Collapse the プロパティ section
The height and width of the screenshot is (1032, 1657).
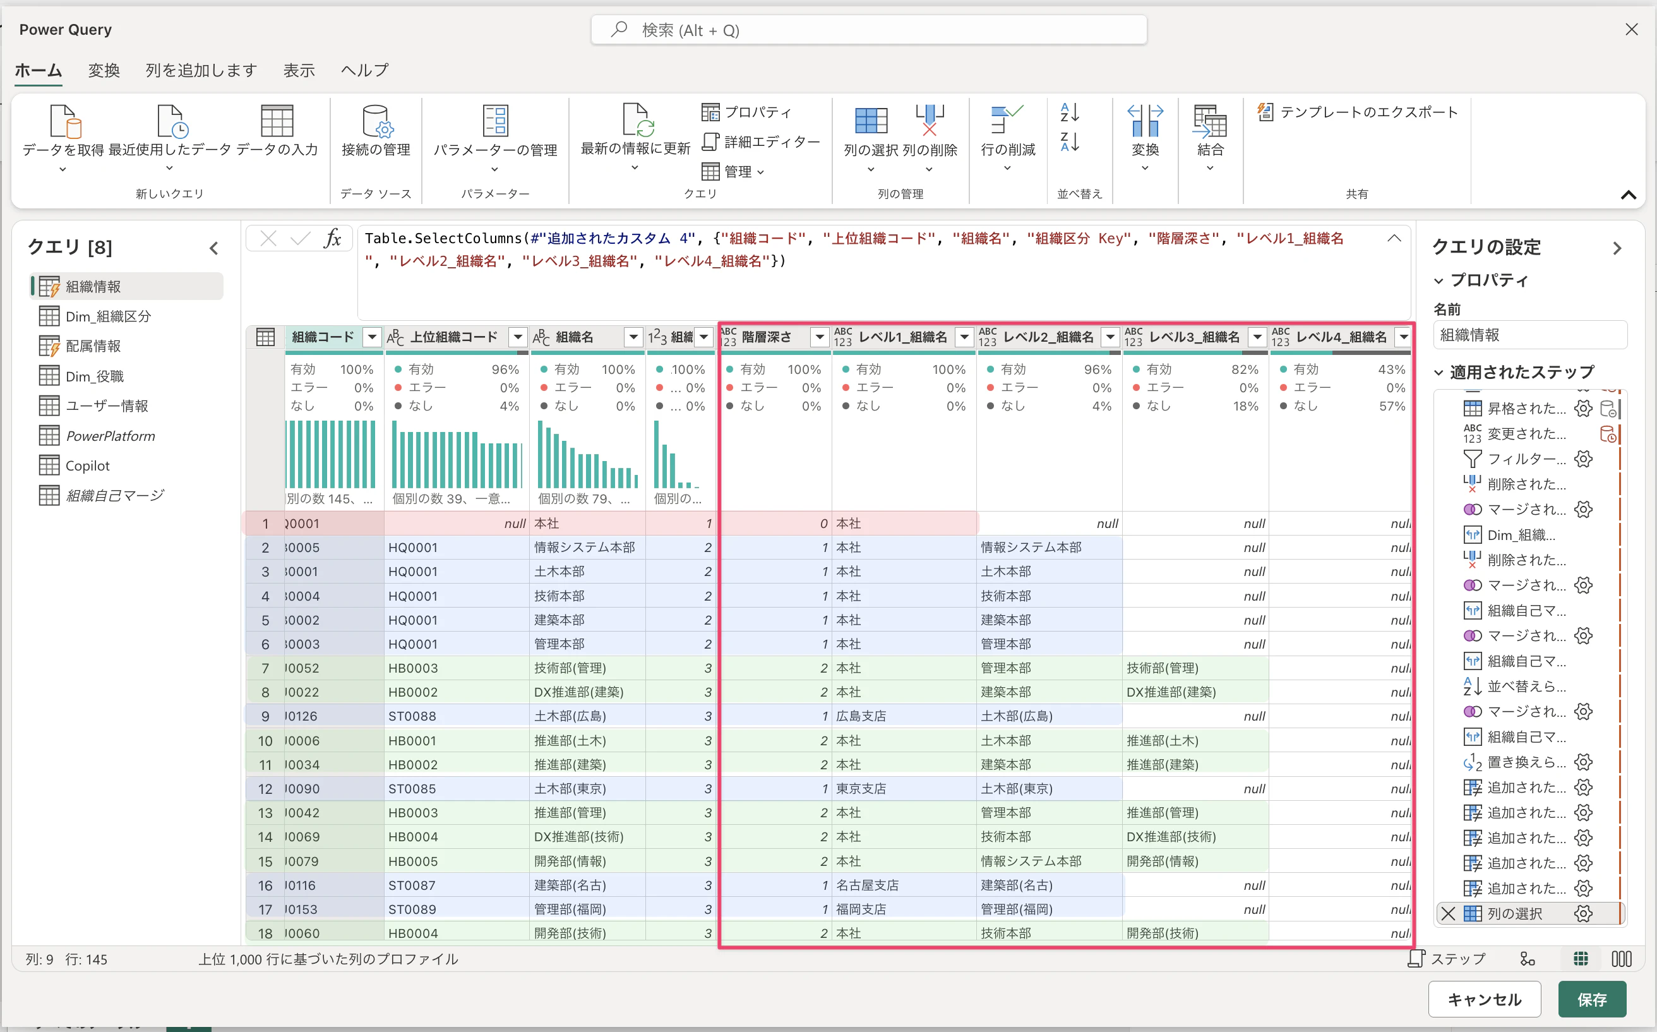[x=1439, y=280]
